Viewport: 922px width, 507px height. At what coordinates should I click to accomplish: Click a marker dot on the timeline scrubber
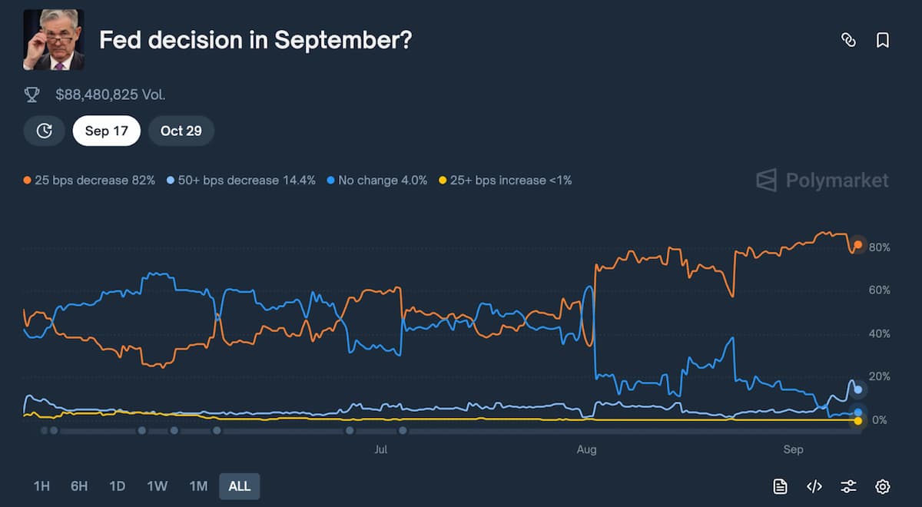pos(141,432)
